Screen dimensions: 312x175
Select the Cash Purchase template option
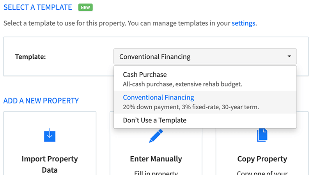[205, 79]
